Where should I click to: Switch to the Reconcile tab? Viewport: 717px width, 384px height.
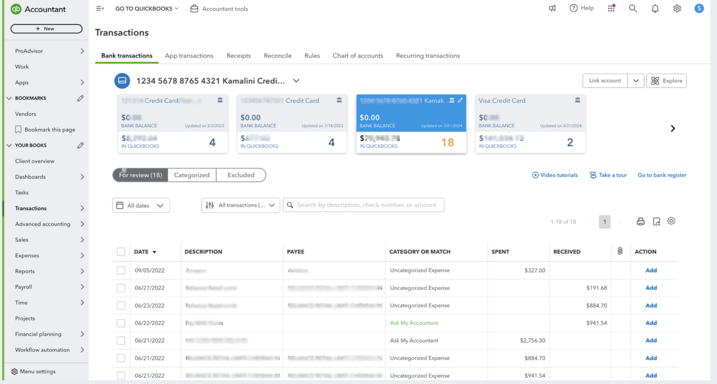tap(278, 56)
